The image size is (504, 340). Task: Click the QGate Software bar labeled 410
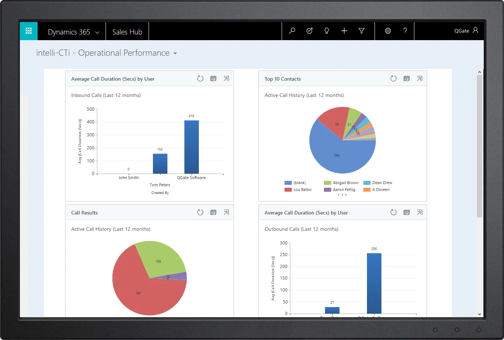coord(192,147)
